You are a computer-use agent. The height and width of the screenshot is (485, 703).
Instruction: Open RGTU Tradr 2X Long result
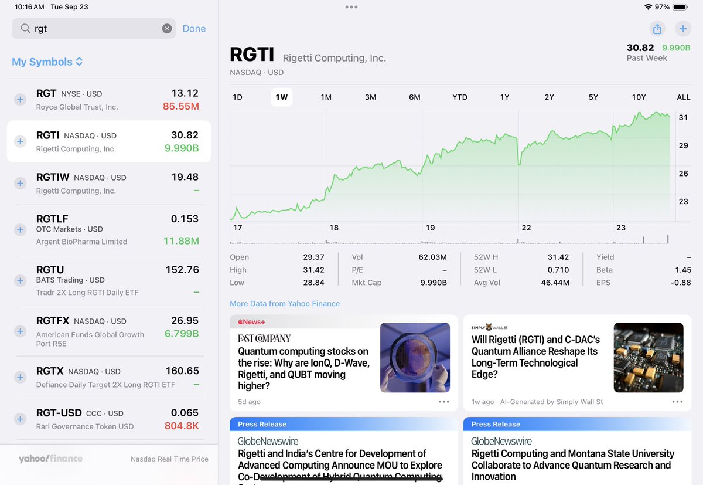point(109,280)
